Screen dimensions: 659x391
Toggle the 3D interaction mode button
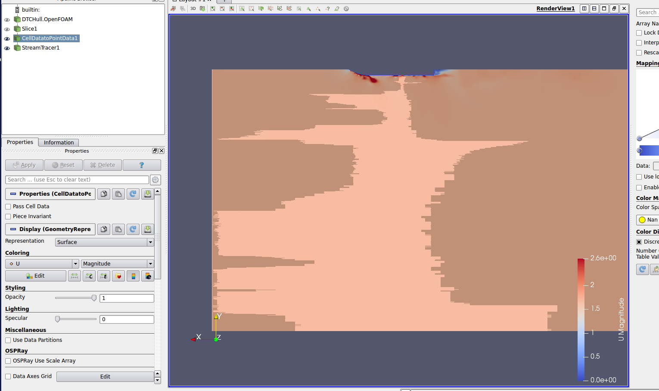(x=193, y=9)
